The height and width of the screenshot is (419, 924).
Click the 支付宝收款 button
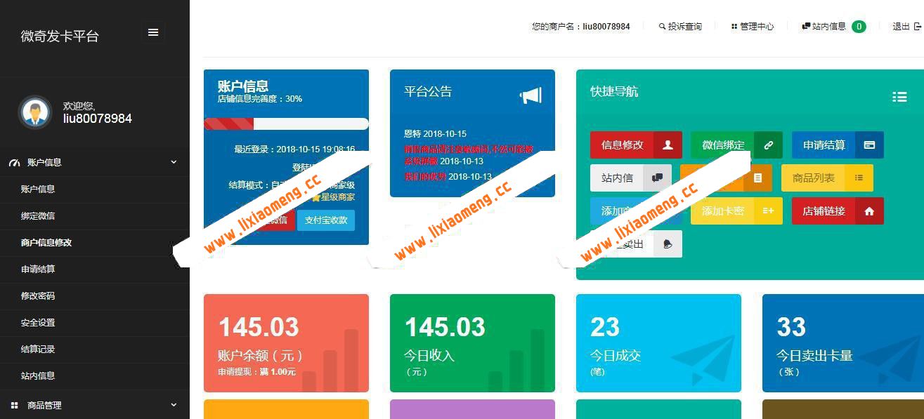point(326,220)
